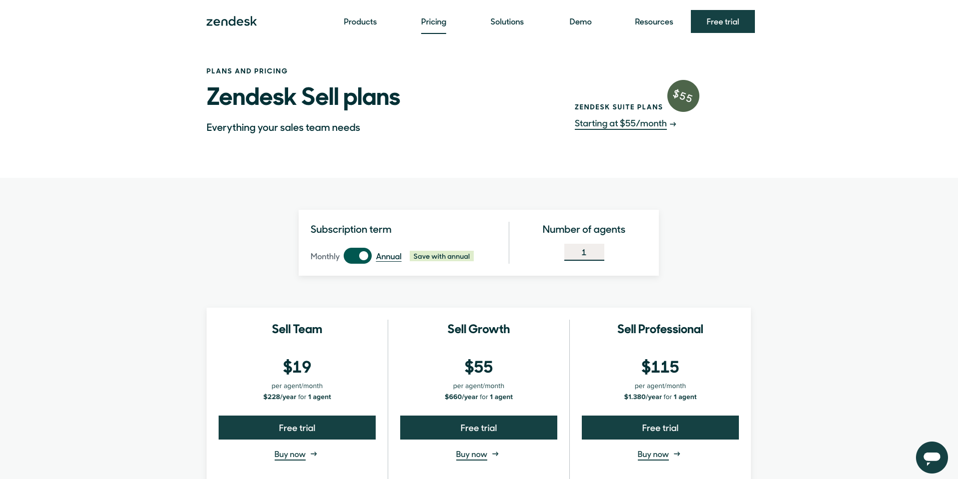Click the Number of agents input field
The height and width of the screenshot is (479, 958).
click(584, 252)
